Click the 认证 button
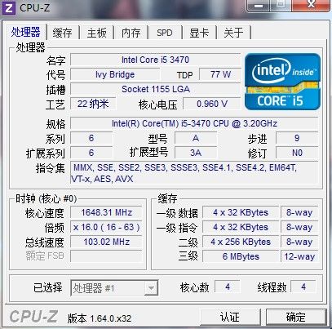This screenshot has height=329, width=332. 230,317
